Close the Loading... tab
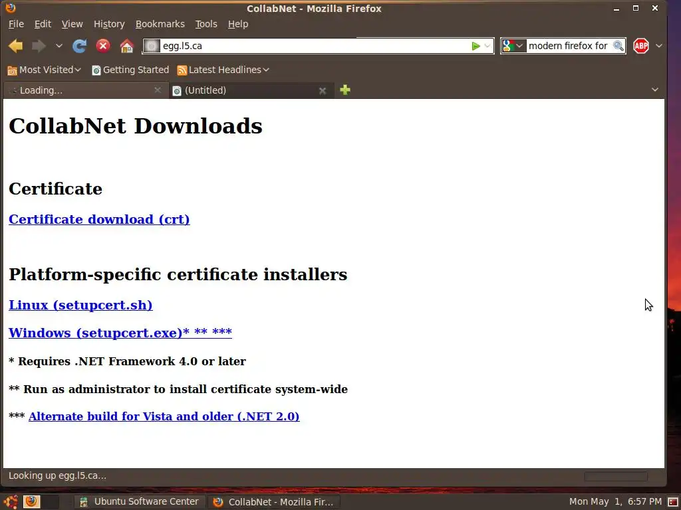 tap(158, 90)
